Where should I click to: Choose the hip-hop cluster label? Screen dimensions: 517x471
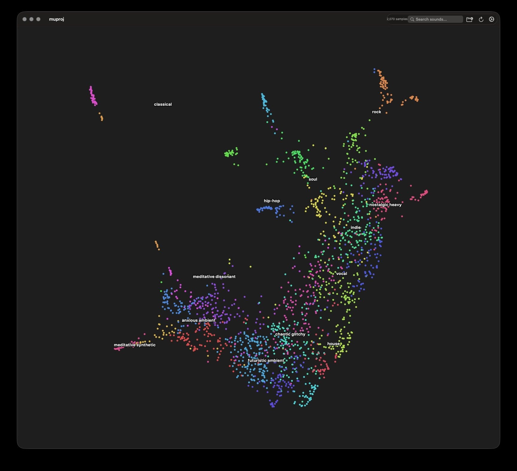[x=272, y=201]
